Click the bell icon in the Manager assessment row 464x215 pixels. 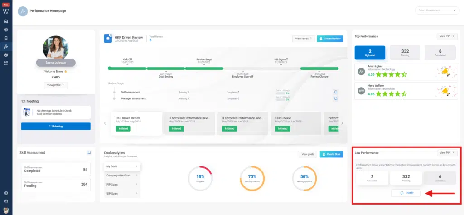tap(336, 98)
